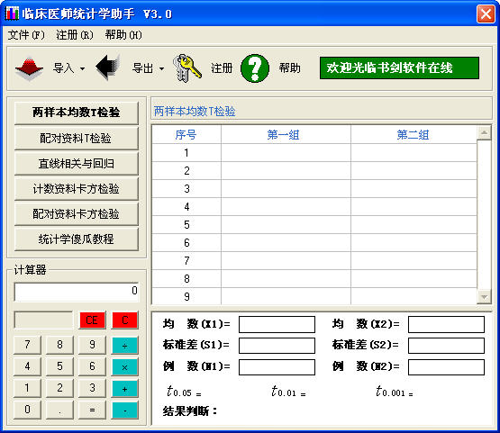Select 配对资料T检验 button
This screenshot has width=500, height=433.
(x=77, y=139)
